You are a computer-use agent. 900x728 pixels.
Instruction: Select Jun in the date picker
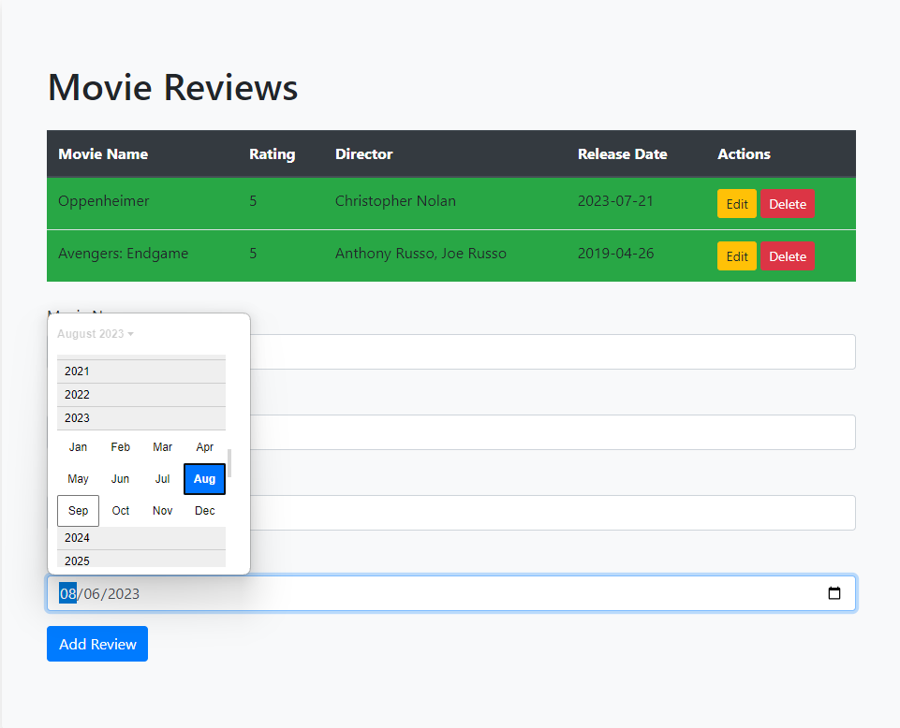pos(120,478)
